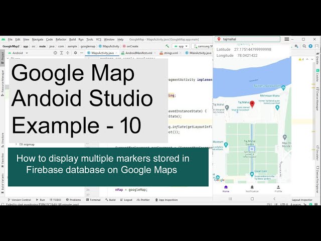
Task: Click the Search Everywhere magnifier icon
Action: pyautogui.click(x=304, y=46)
